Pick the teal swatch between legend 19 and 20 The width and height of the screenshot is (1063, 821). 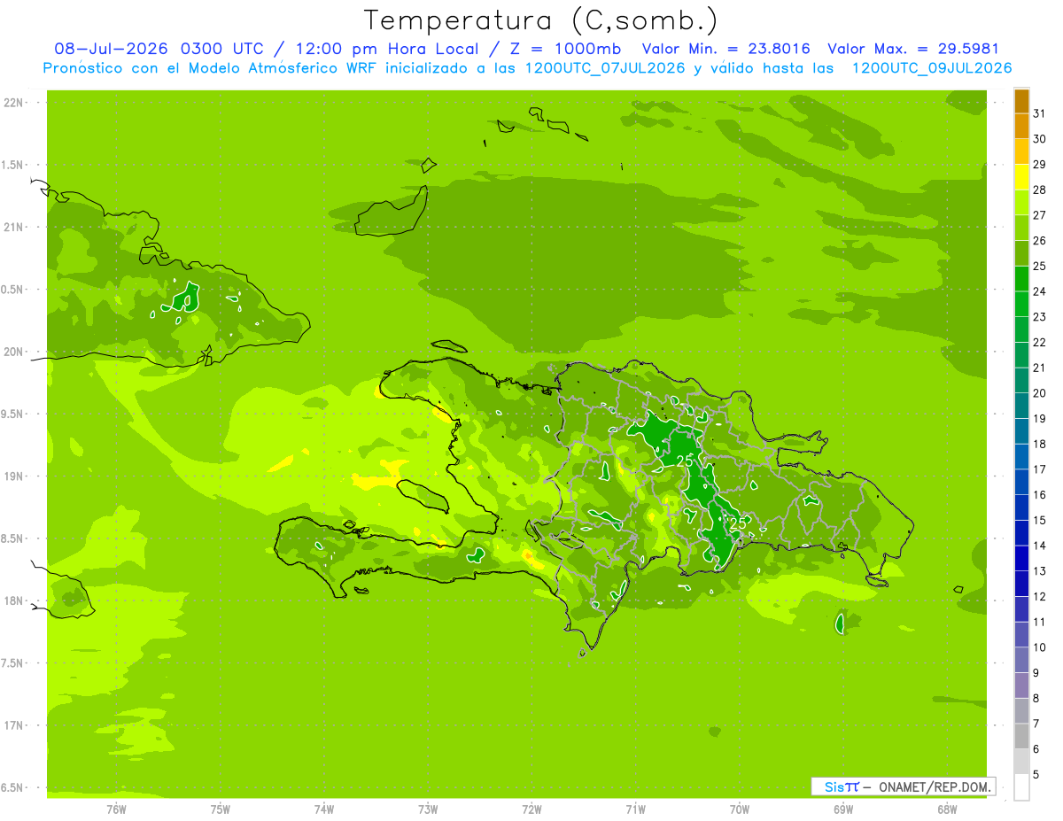(x=1021, y=405)
